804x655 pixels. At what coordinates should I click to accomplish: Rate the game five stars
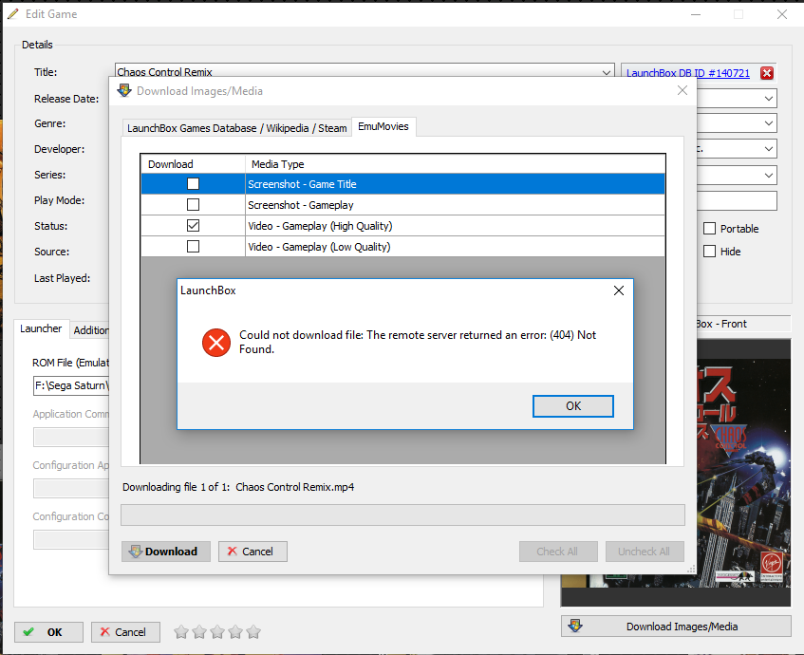pos(253,632)
